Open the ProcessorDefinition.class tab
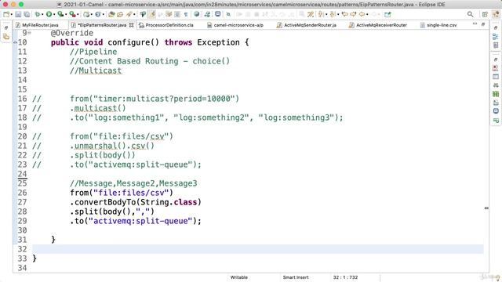This screenshot has height=282, width=502. tap(166, 25)
